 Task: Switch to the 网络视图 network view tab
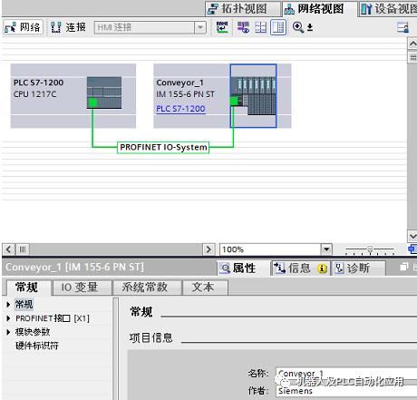320,9
